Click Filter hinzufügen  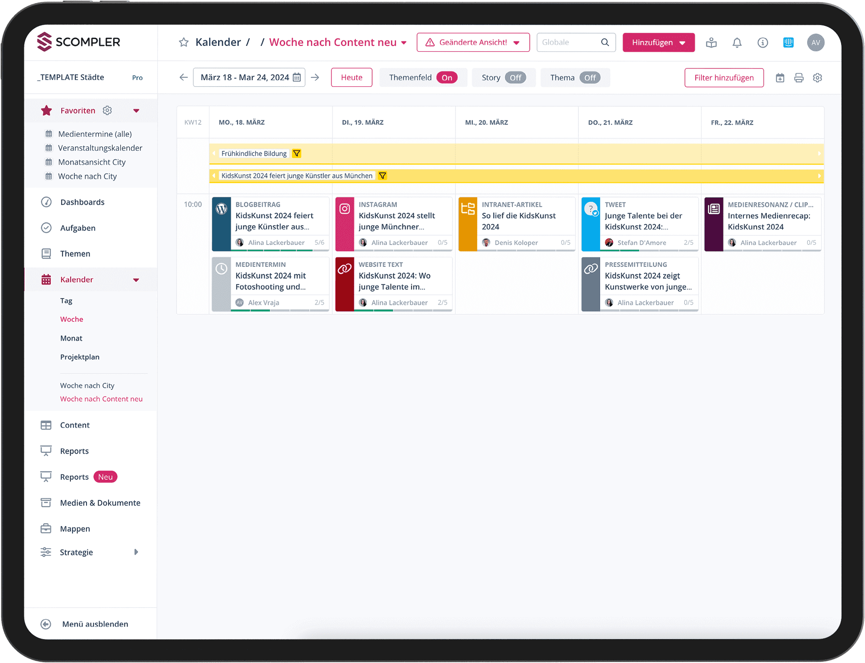[724, 77]
